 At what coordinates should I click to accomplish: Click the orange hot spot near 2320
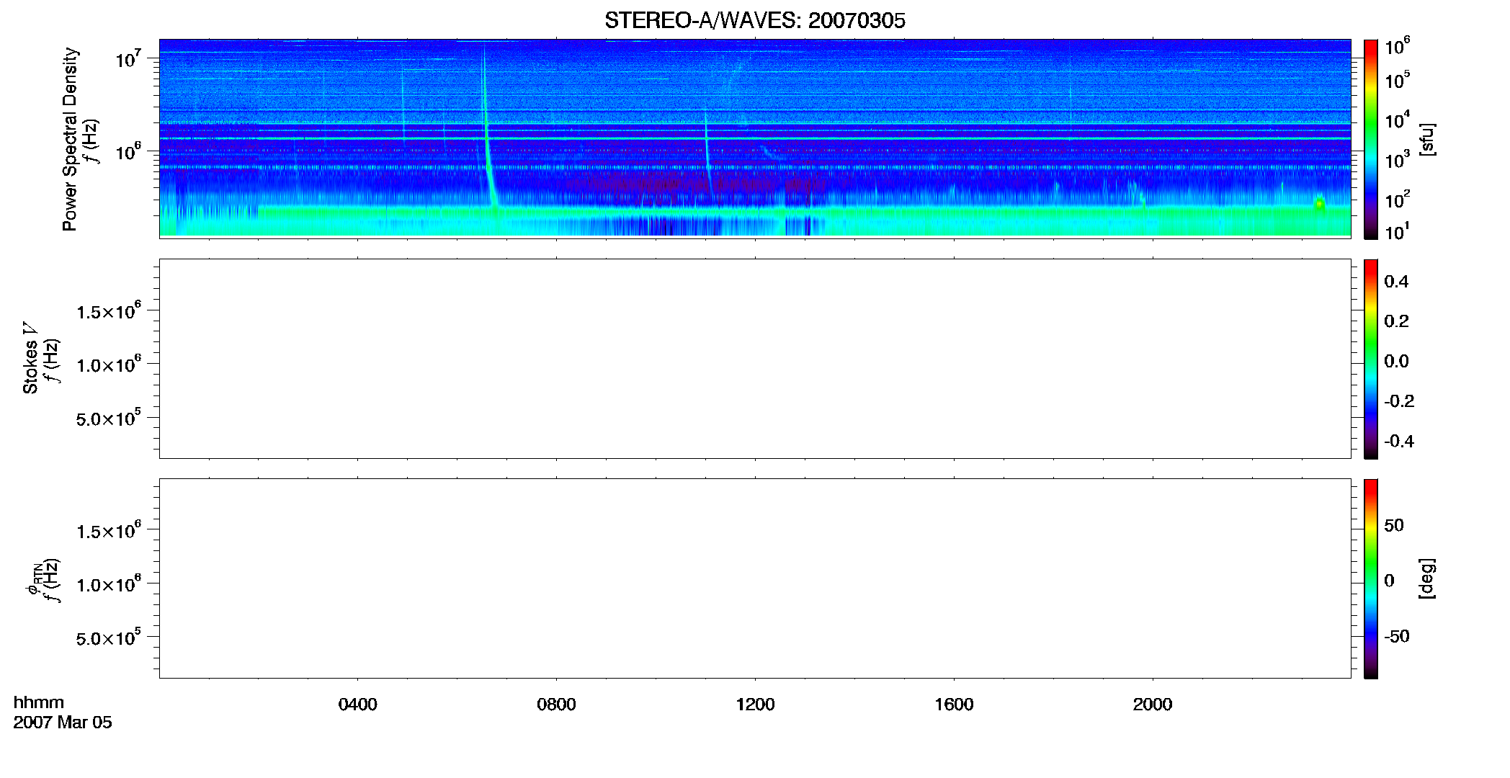pos(1320,204)
